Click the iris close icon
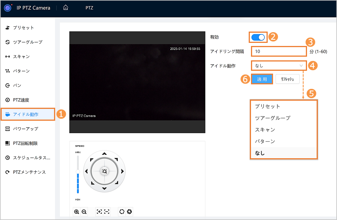Image resolution: width=337 pixels, height=220 pixels. click(x=129, y=212)
